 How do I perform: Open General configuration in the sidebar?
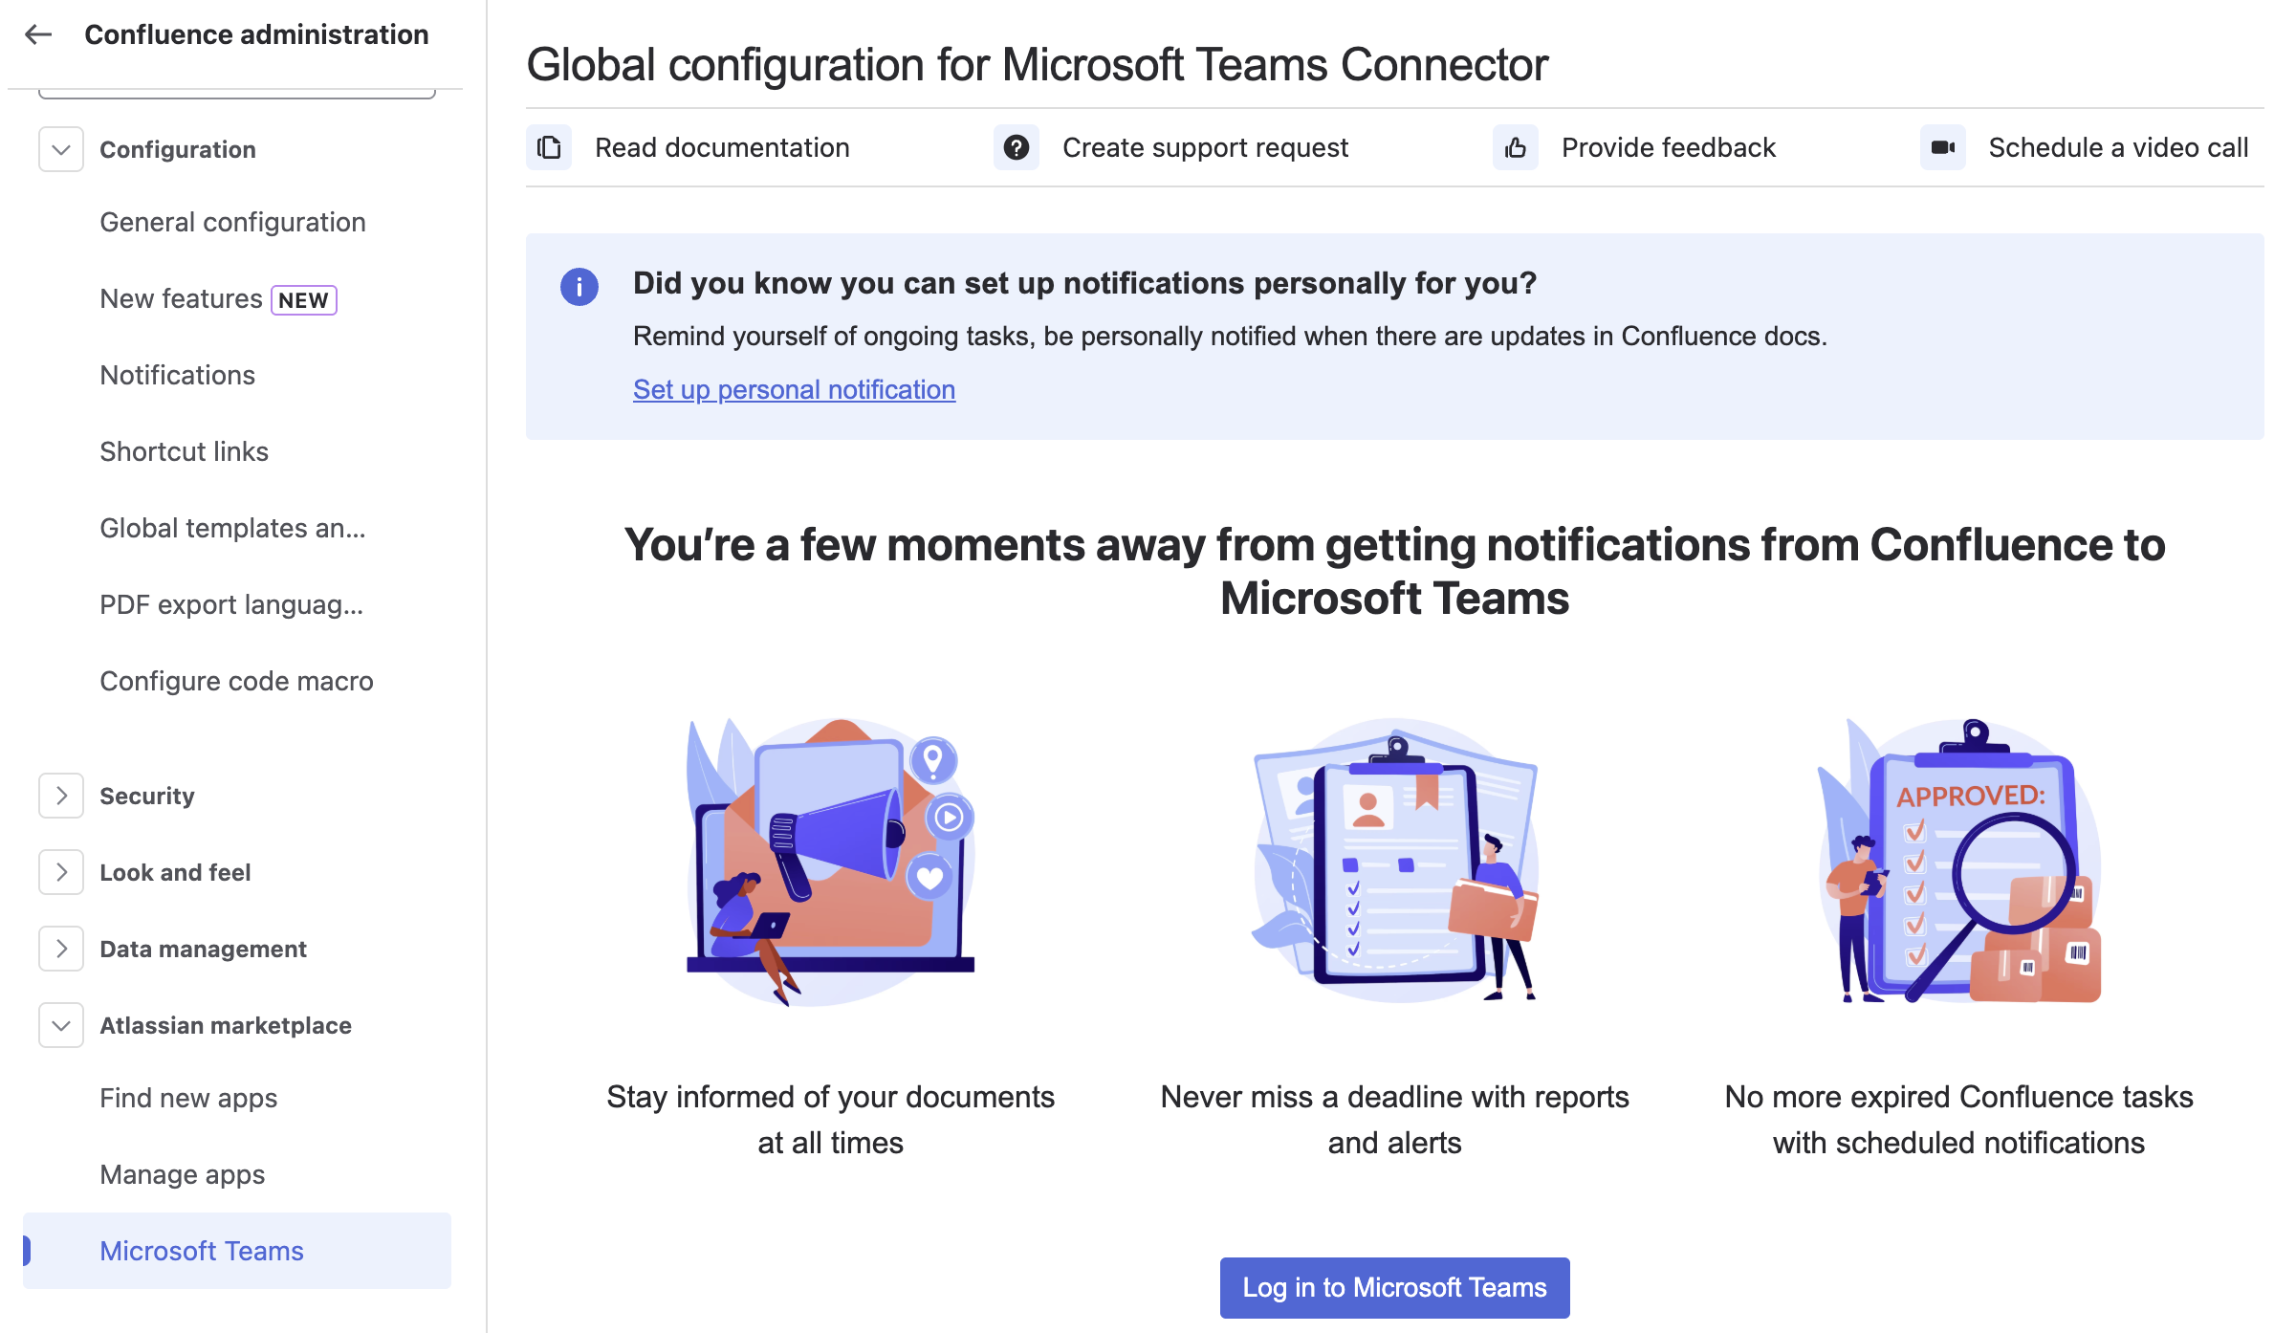point(232,222)
